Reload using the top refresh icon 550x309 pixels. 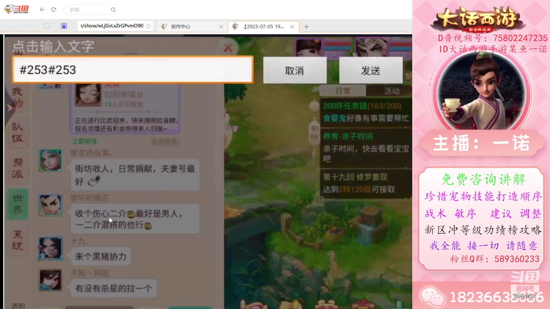tap(54, 9)
